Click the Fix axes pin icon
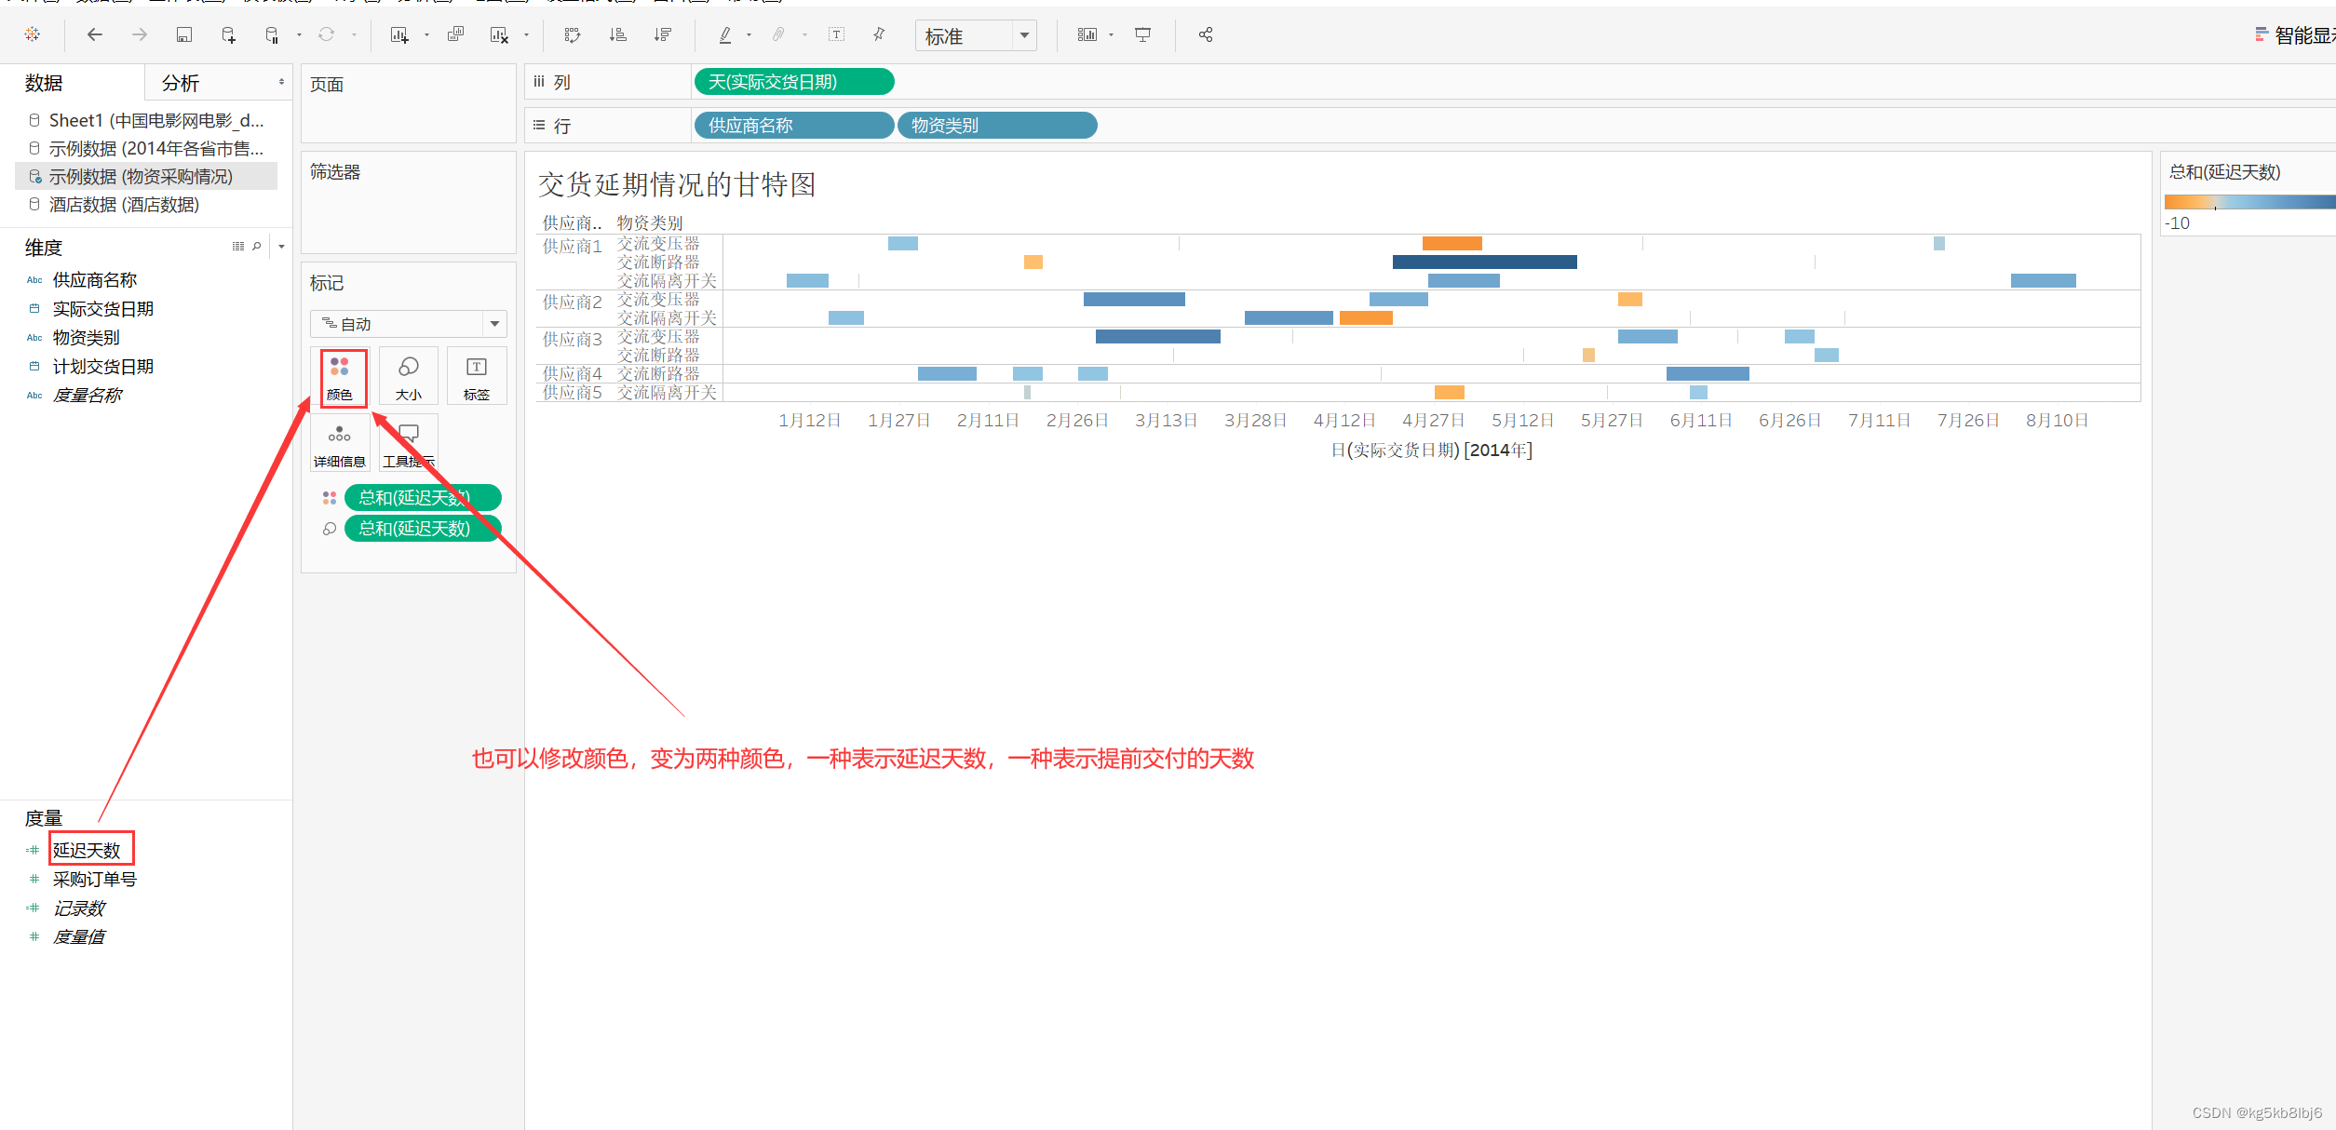Image resolution: width=2336 pixels, height=1130 pixels. [879, 34]
